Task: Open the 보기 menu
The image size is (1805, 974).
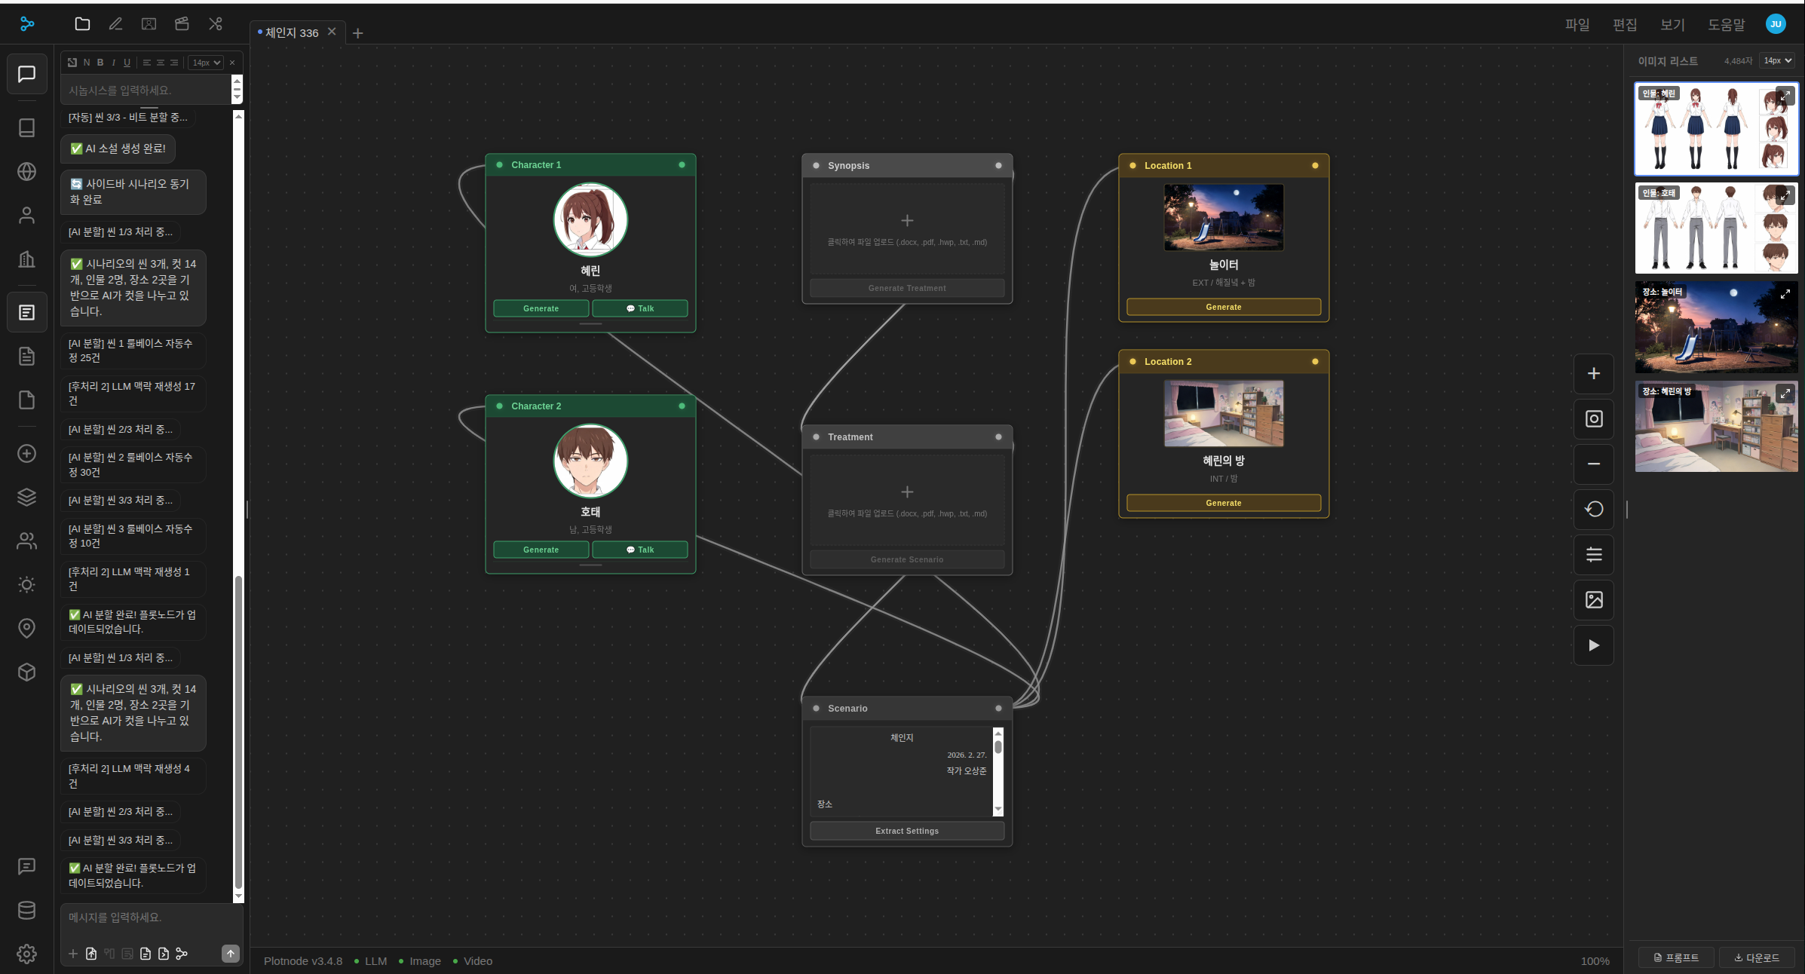Action: click(1672, 24)
